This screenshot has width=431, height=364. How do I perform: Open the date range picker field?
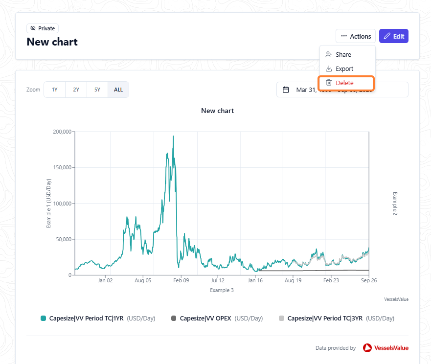pos(342,90)
